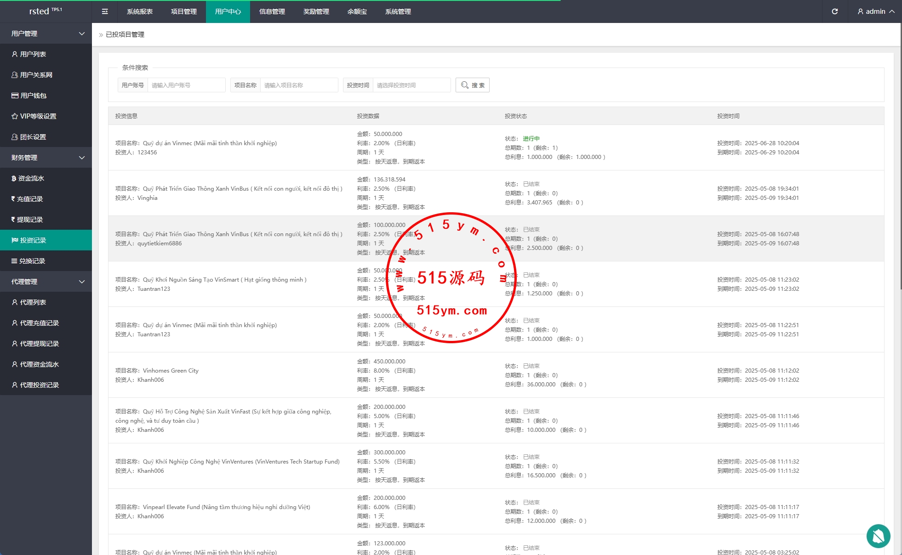Click the refresh icon in top bar
This screenshot has height=555, width=902.
[834, 11]
